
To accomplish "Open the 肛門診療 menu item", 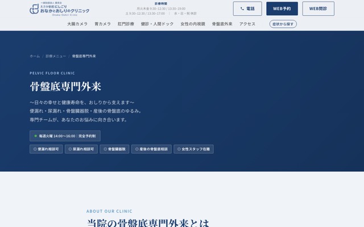I will (126, 24).
